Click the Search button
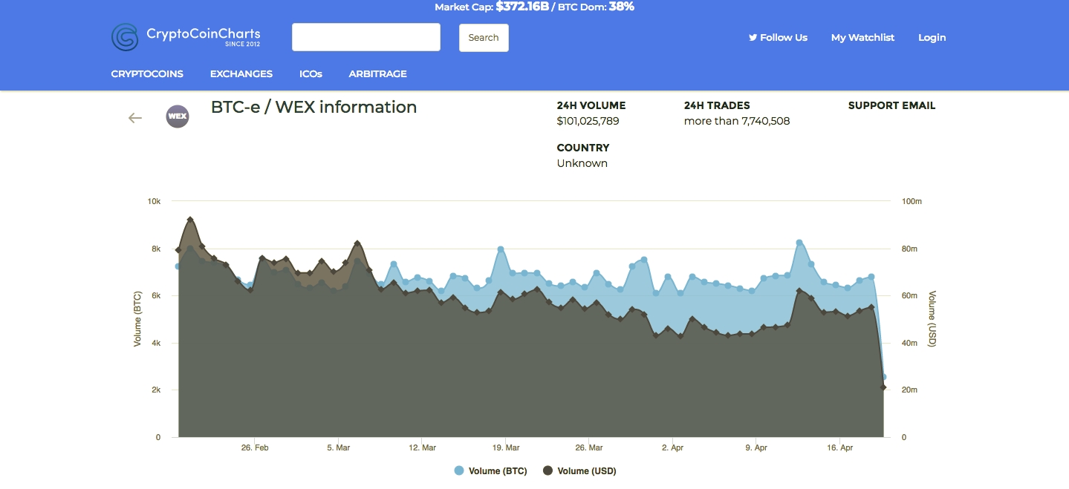Screen dimensions: 1069x489 pos(484,38)
